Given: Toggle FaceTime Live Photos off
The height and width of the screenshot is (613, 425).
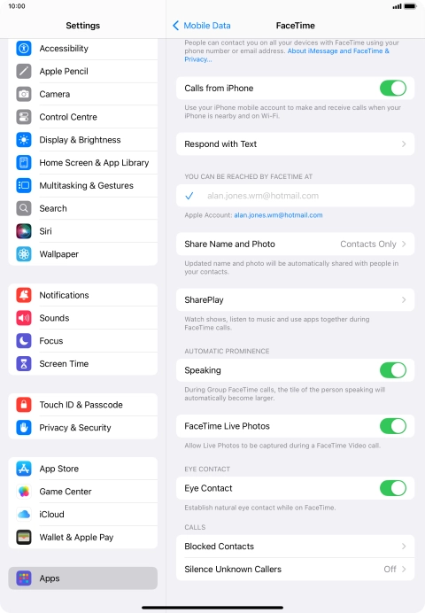Looking at the screenshot, I should (x=393, y=426).
